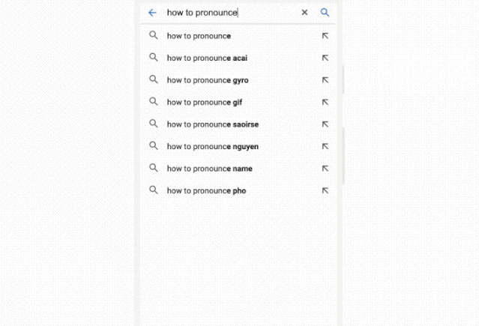Fill search with "gif" via arrow icon
The width and height of the screenshot is (479, 326).
(x=325, y=102)
